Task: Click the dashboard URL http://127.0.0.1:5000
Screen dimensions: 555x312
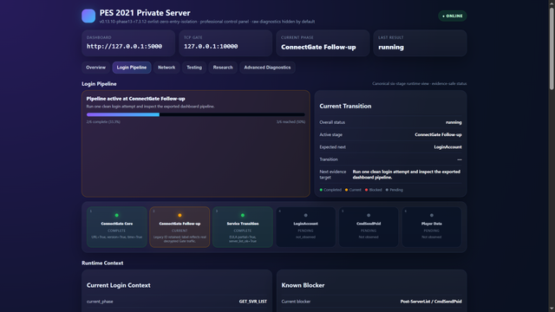Action: click(124, 46)
